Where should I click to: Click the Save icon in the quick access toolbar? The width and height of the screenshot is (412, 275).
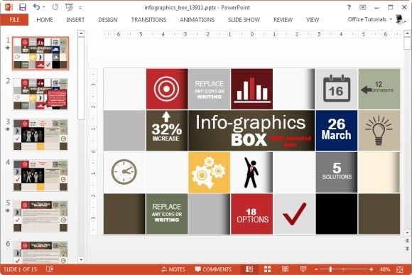[23, 7]
